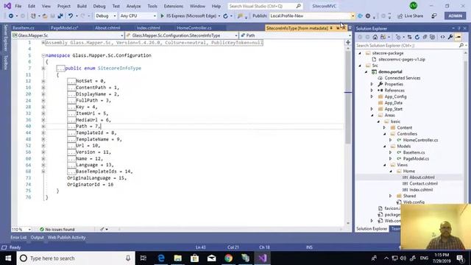471x265 pixels.
Task: Switch to the PageModel.cs tab
Action: point(64,28)
